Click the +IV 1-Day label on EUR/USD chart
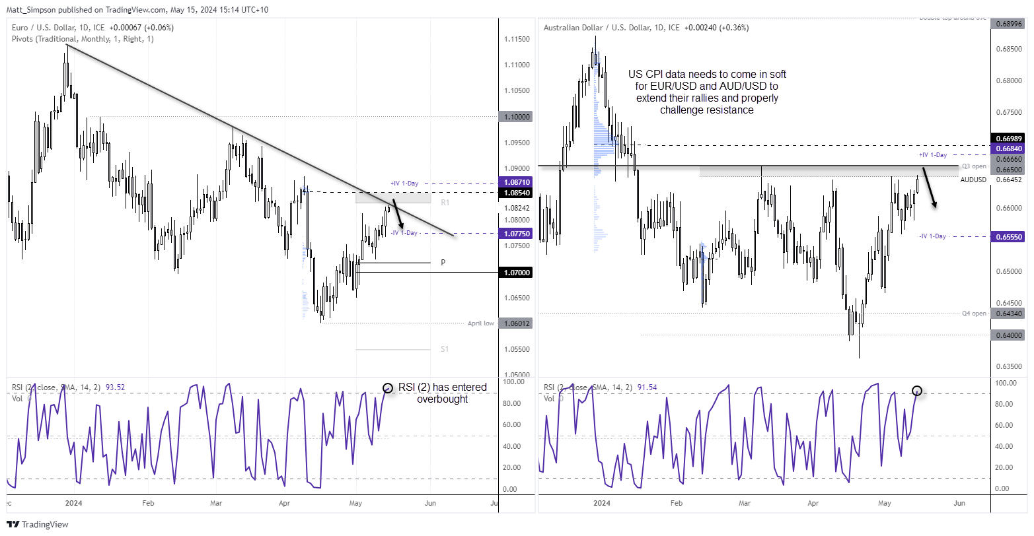This screenshot has width=1034, height=536. 404,183
